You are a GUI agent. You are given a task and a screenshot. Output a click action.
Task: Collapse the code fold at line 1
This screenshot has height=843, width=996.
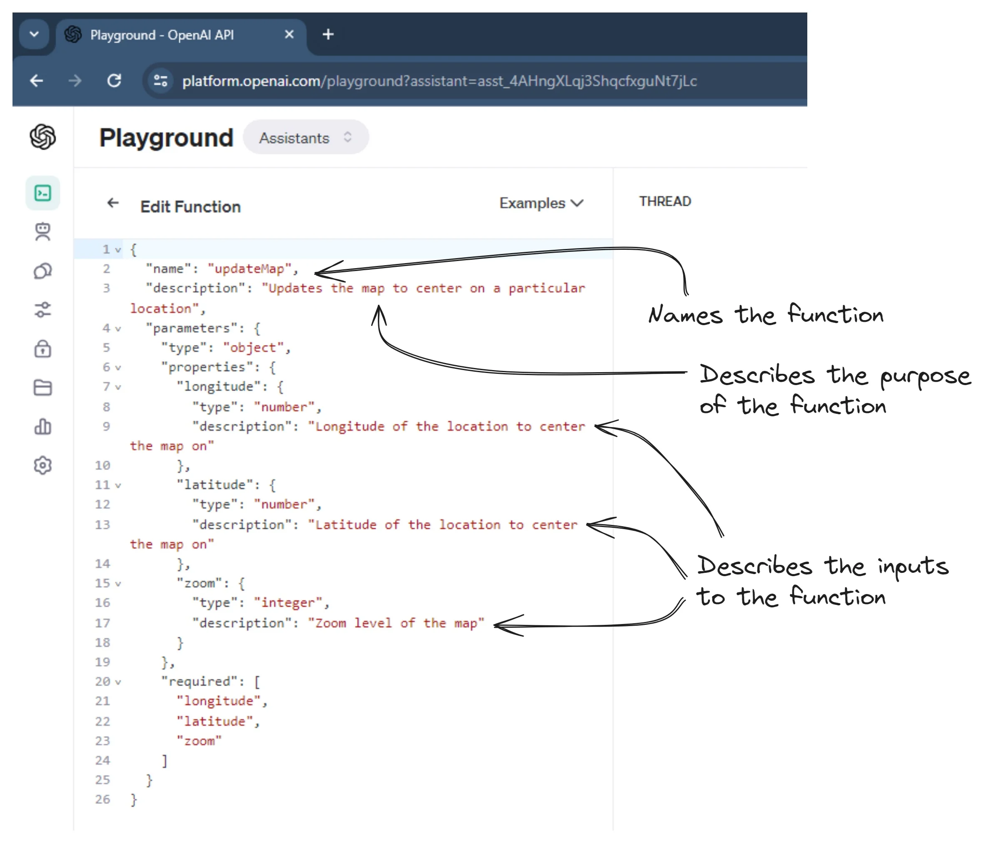117,250
